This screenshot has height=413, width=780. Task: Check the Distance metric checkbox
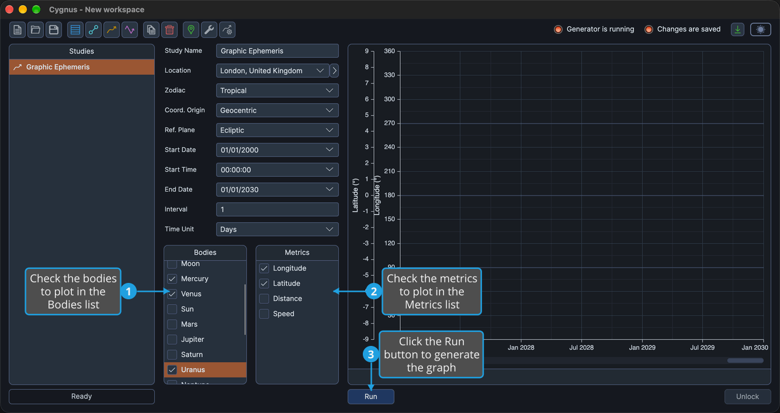(264, 299)
